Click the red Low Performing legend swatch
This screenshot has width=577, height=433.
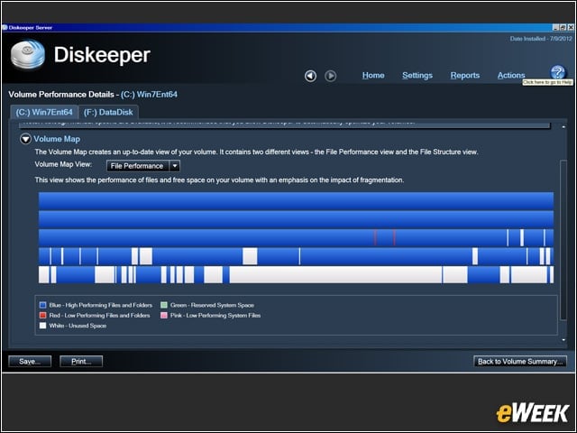pyautogui.click(x=42, y=315)
